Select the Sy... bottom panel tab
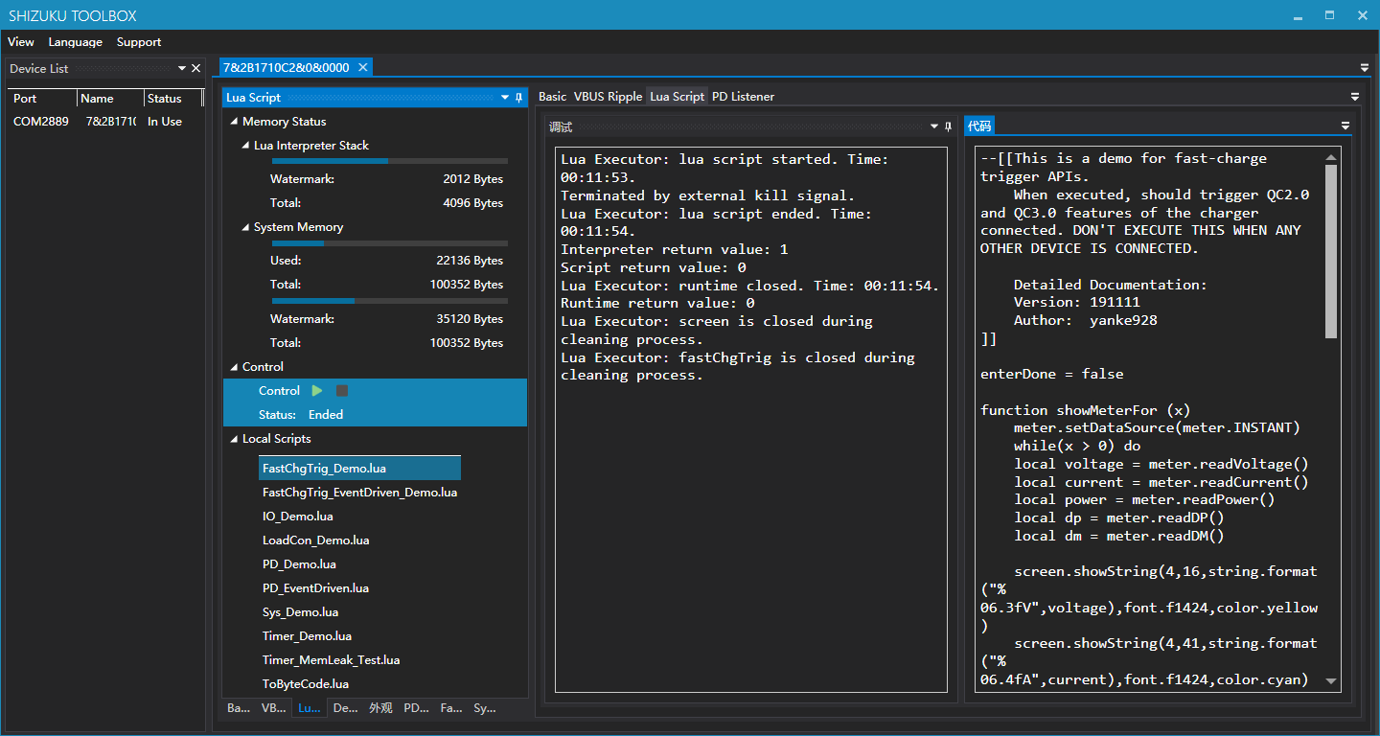1380x736 pixels. pos(485,708)
